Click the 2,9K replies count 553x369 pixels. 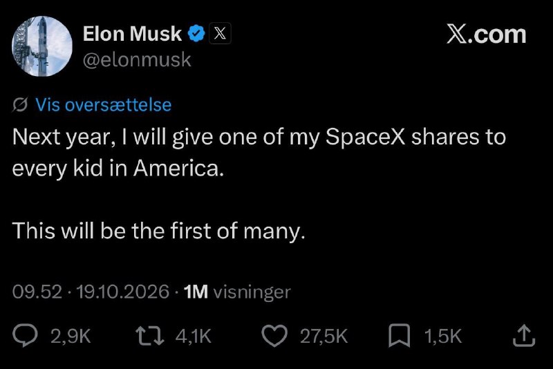[71, 337]
